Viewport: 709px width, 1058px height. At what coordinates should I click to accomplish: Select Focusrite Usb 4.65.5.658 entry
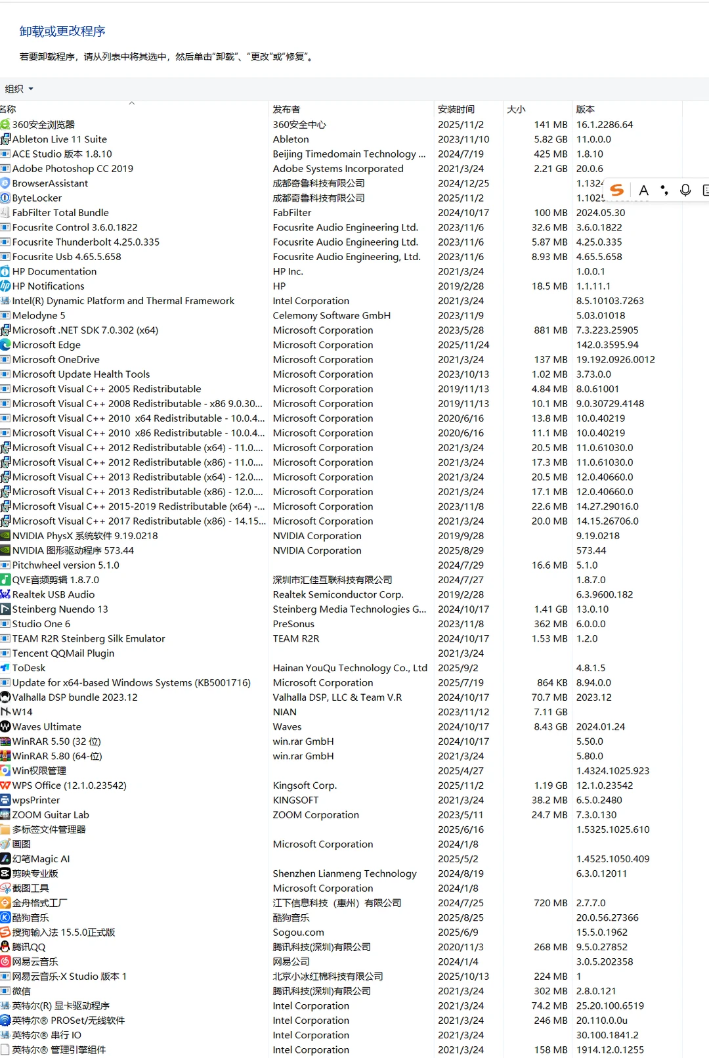(x=341, y=257)
